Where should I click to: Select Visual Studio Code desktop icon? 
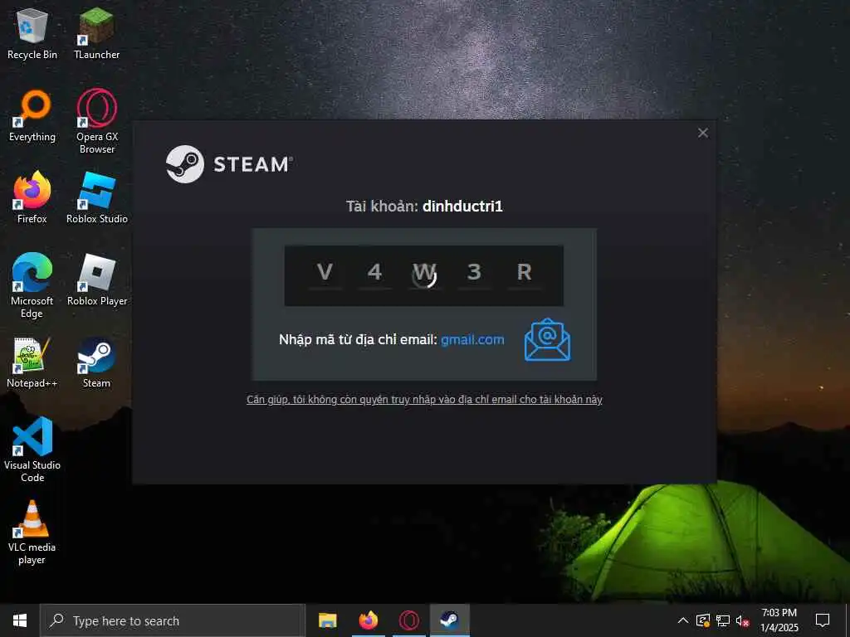(x=32, y=450)
